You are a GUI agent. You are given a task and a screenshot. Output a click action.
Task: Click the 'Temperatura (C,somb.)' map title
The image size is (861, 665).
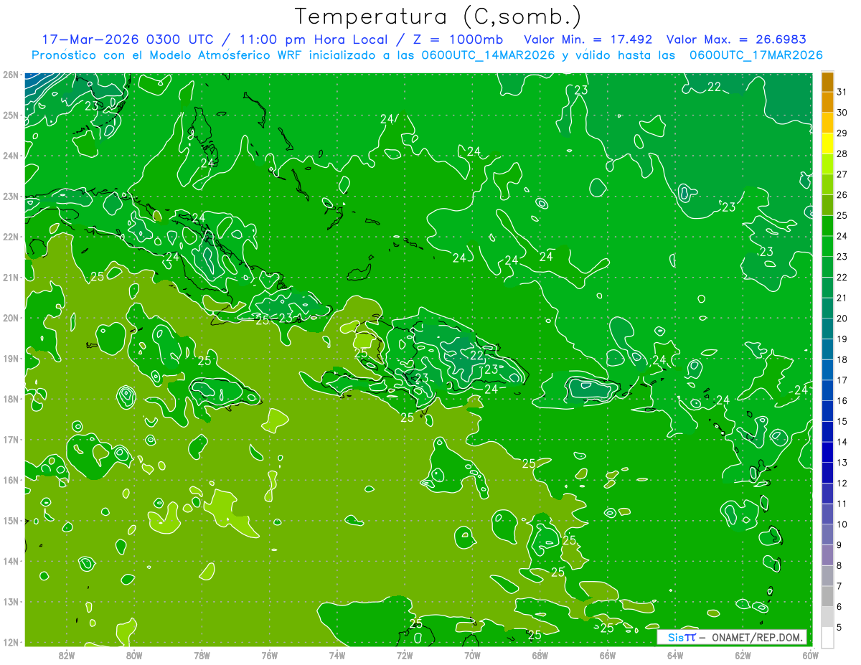coord(438,16)
